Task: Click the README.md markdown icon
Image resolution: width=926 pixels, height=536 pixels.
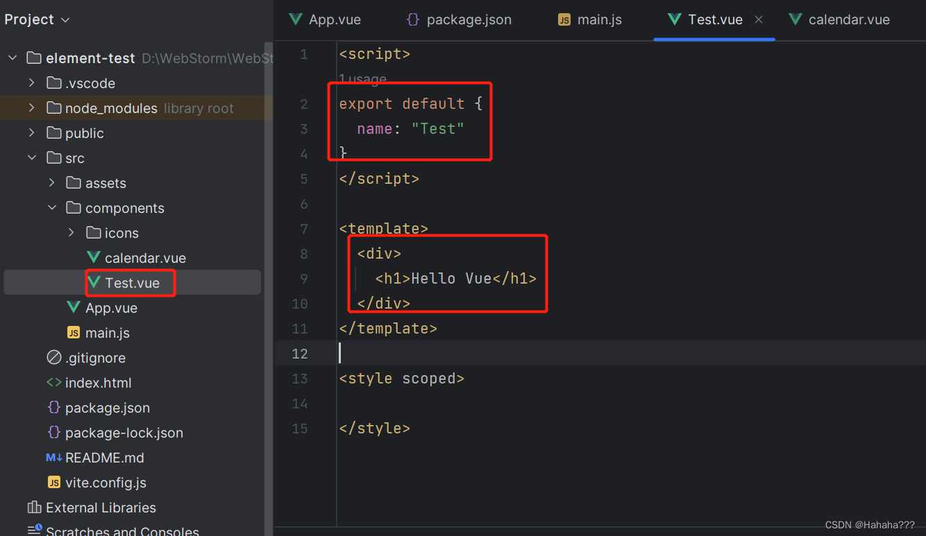Action: (x=53, y=458)
